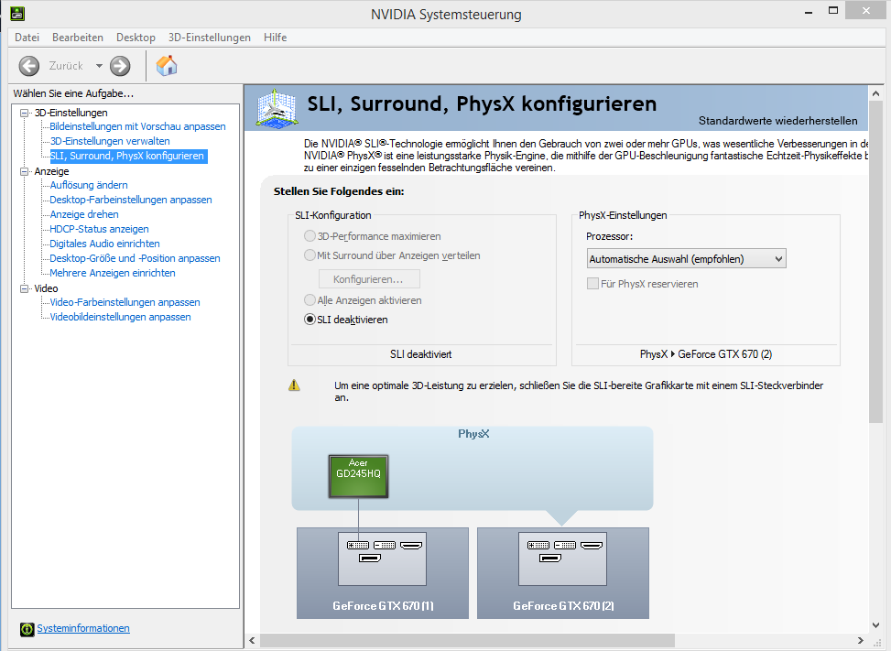Click Standardwerte wiederherstellen link
This screenshot has height=651, width=891.
click(x=778, y=121)
